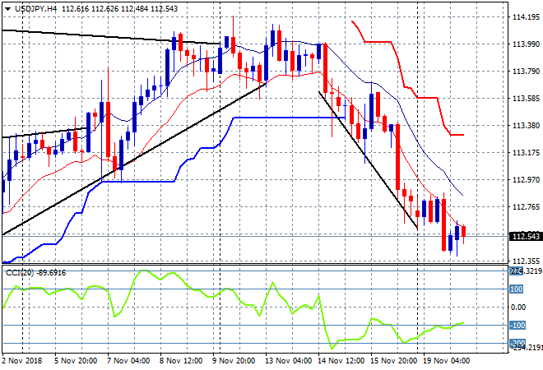Select the 113.175 price scale label

(x=526, y=153)
